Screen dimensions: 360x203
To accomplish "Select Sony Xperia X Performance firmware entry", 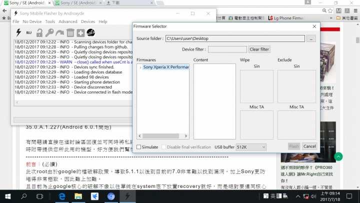I will point(166,67).
